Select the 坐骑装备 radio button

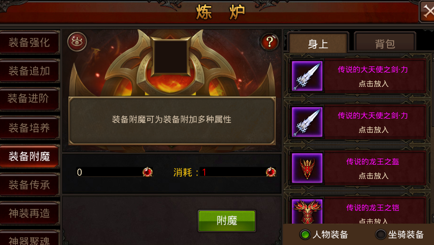pyautogui.click(x=380, y=235)
